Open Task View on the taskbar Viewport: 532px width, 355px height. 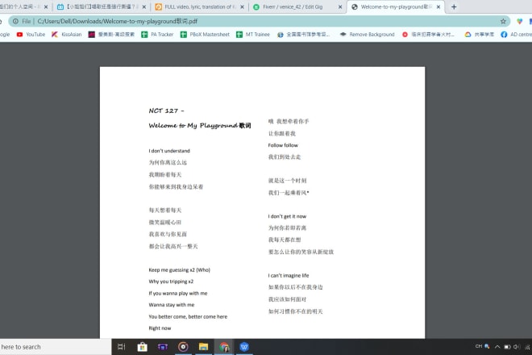click(x=122, y=347)
